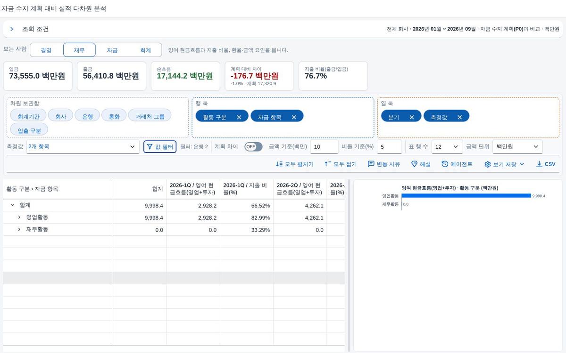
Task: Open the 금액 단위 백만원 dropdown
Action: [x=517, y=147]
